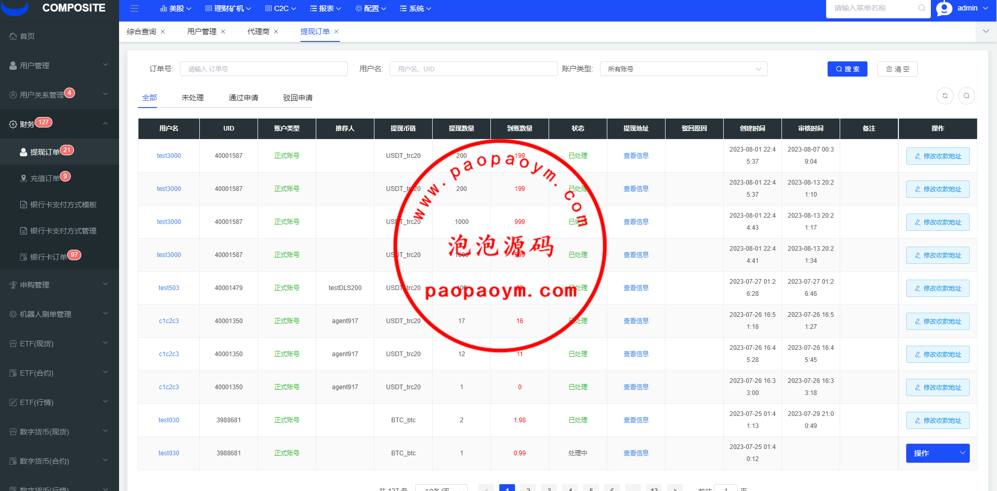
Task: Click the 清空 button
Action: click(x=897, y=69)
